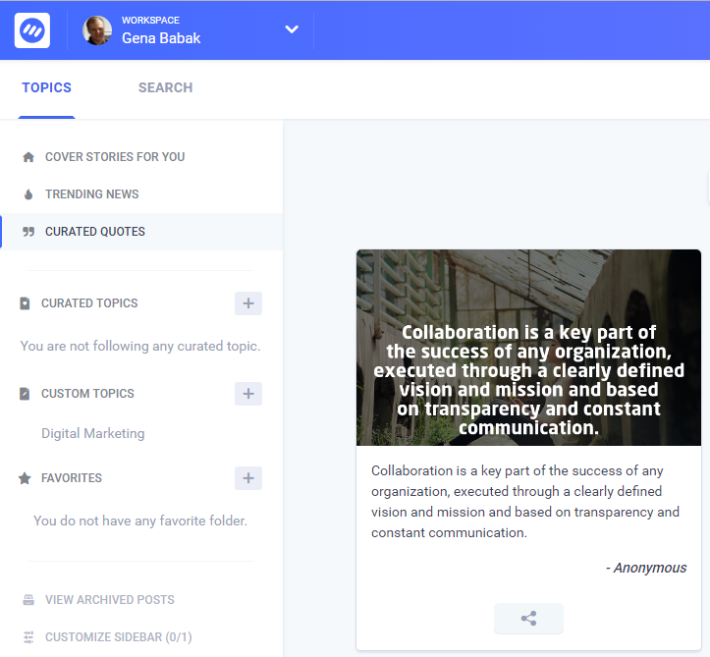The image size is (710, 657).
Task: Click 'You are not following any curated topic.'
Action: click(x=140, y=346)
